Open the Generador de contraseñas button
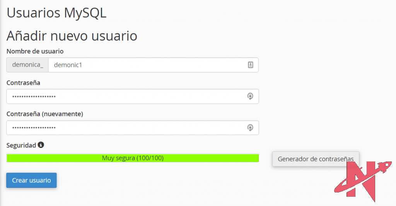 coord(316,159)
